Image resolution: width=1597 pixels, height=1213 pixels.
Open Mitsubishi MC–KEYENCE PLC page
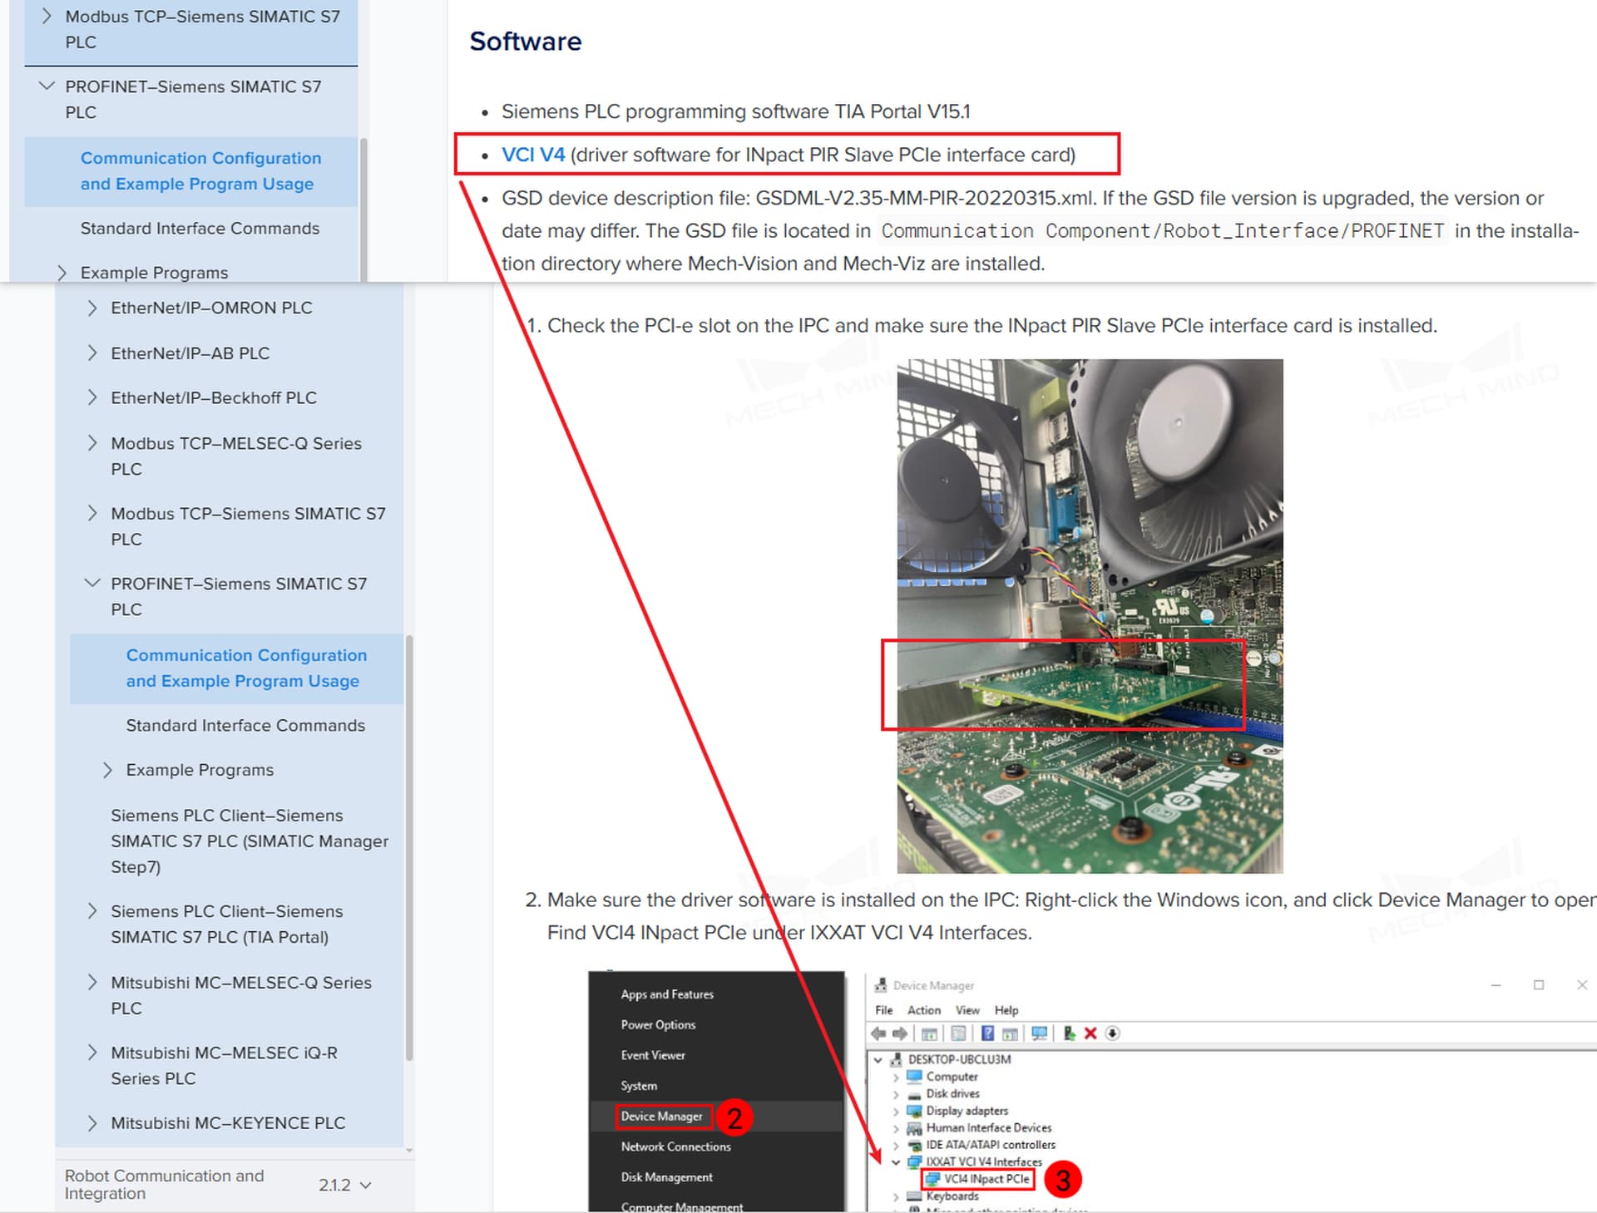pyautogui.click(x=228, y=1122)
